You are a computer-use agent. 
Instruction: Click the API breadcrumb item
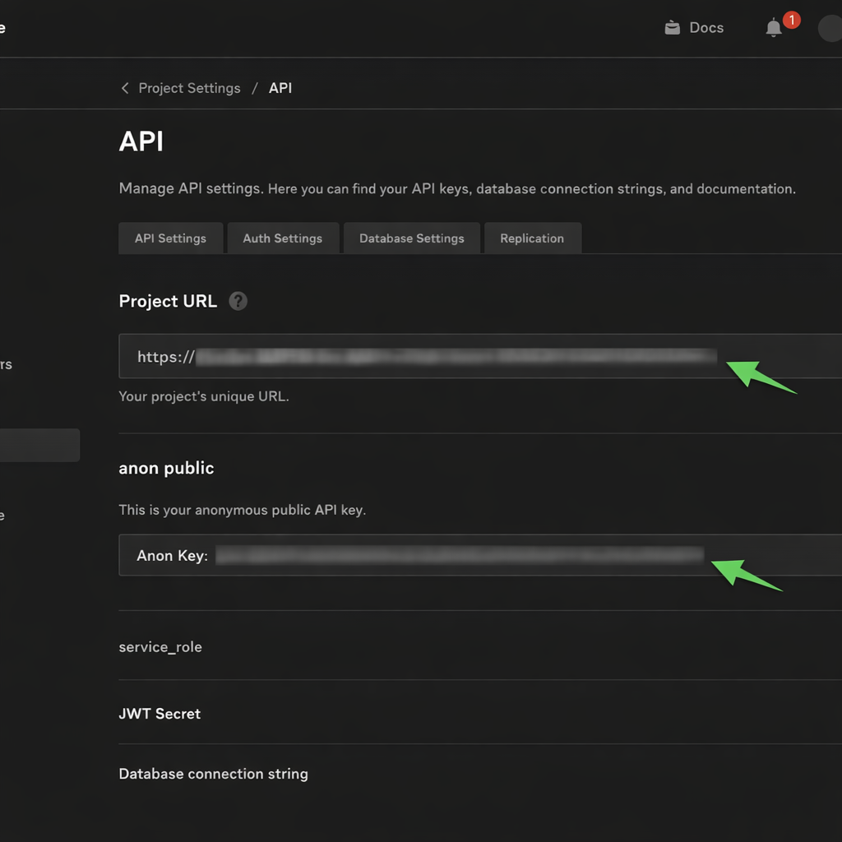[280, 88]
